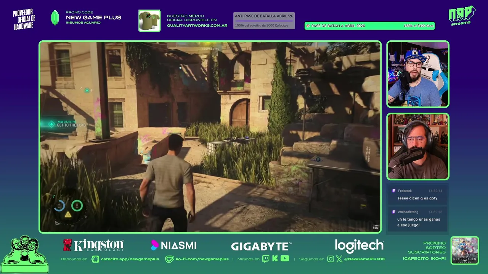Image resolution: width=488 pixels, height=274 pixels.
Task: Click the player character in the game
Action: pyautogui.click(x=169, y=183)
